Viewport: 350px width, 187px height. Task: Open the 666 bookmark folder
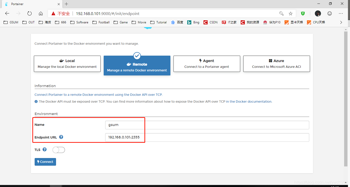[x=61, y=22]
